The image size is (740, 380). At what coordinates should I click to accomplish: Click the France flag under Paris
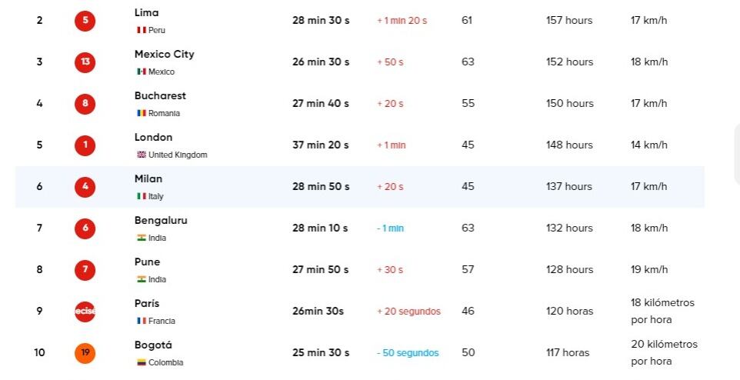click(x=142, y=321)
